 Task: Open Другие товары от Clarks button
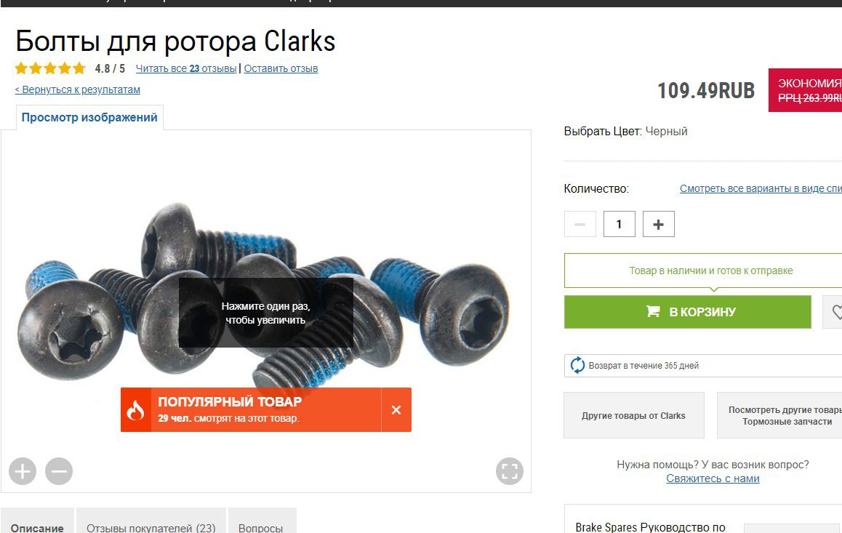pos(633,415)
